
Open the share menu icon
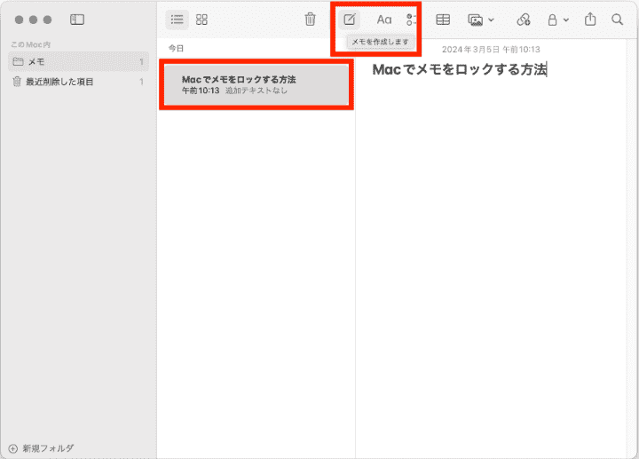(x=590, y=20)
